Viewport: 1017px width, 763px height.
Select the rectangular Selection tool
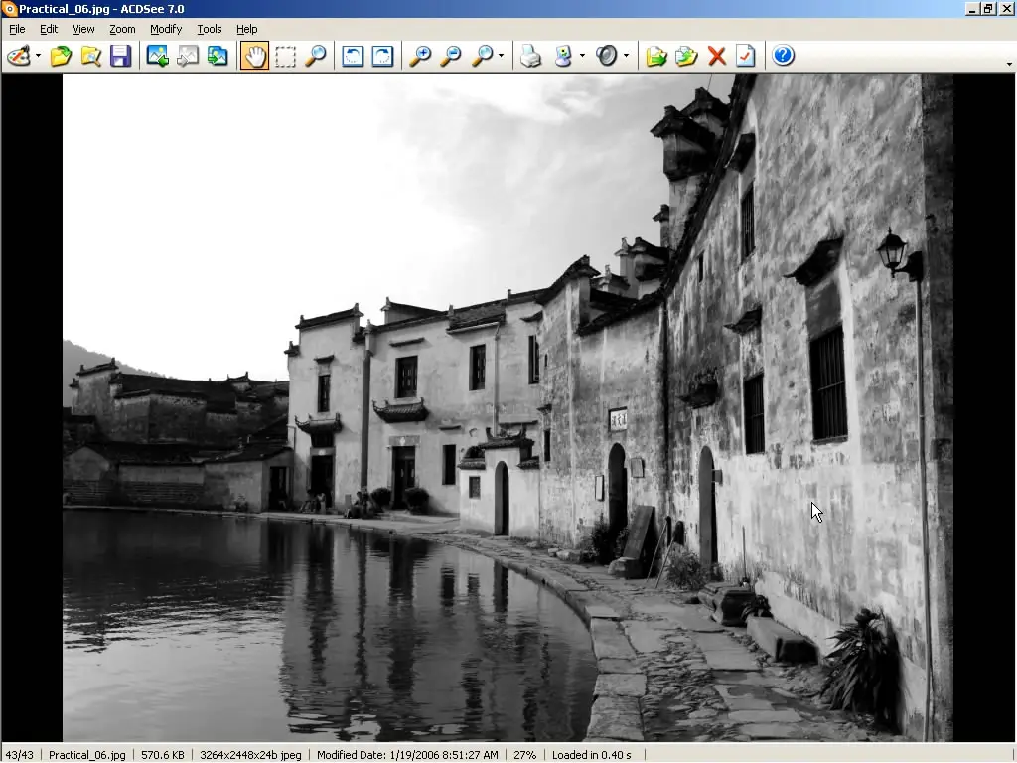click(285, 56)
